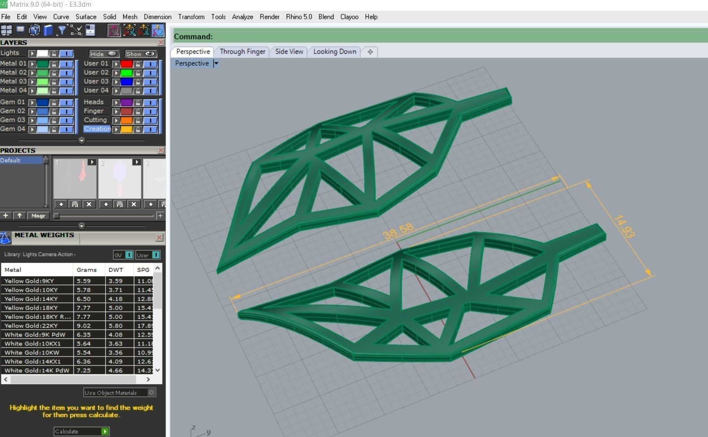Close the Metal Weights panel
Viewport: 708px width, 437px height.
159,238
